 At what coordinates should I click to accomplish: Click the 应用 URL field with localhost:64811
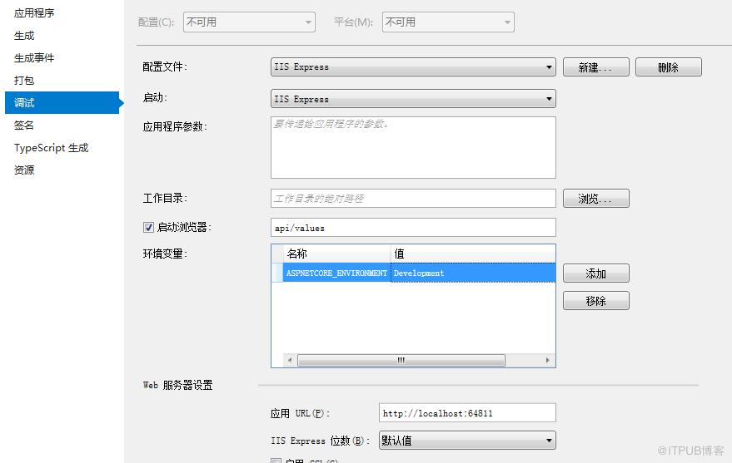tap(467, 412)
